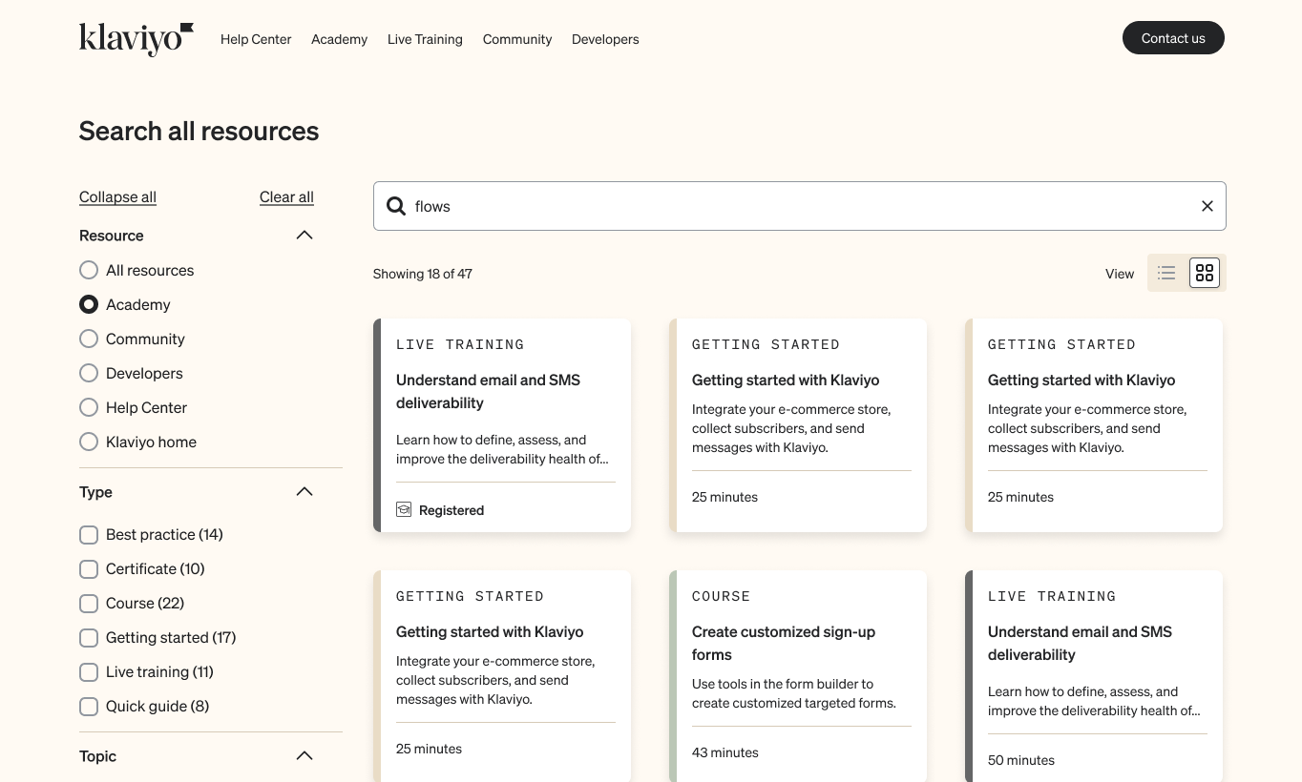The image size is (1302, 782).
Task: Check the Course (22) box
Action: click(x=89, y=604)
